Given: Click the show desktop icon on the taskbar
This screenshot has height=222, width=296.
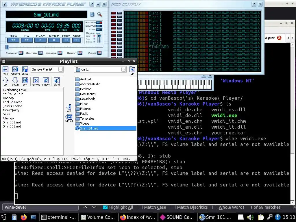Looking at the screenshot, I should click(x=33, y=217).
